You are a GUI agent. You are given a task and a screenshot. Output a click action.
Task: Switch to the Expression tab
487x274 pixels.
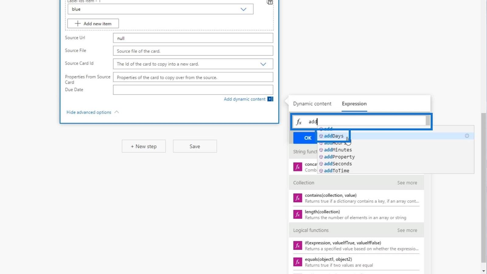click(354, 104)
